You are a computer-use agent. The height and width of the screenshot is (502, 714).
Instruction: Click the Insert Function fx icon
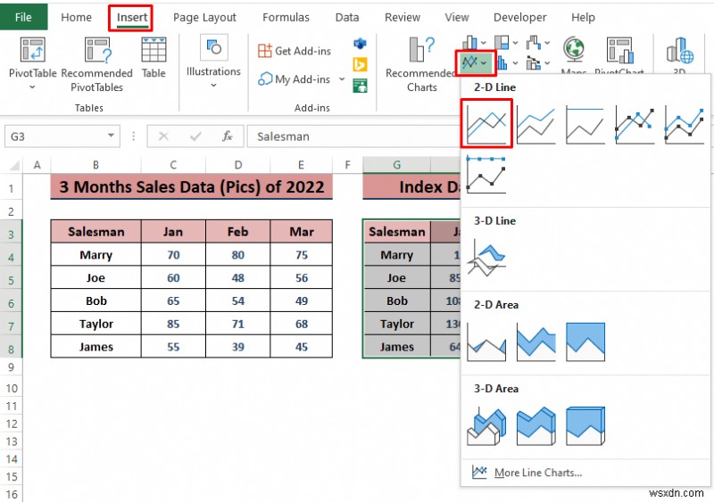point(228,136)
